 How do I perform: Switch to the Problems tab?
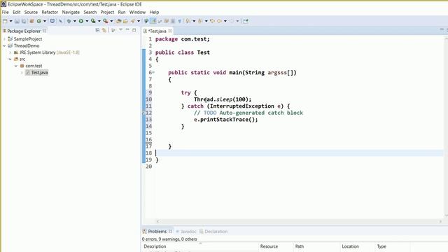[157, 232]
